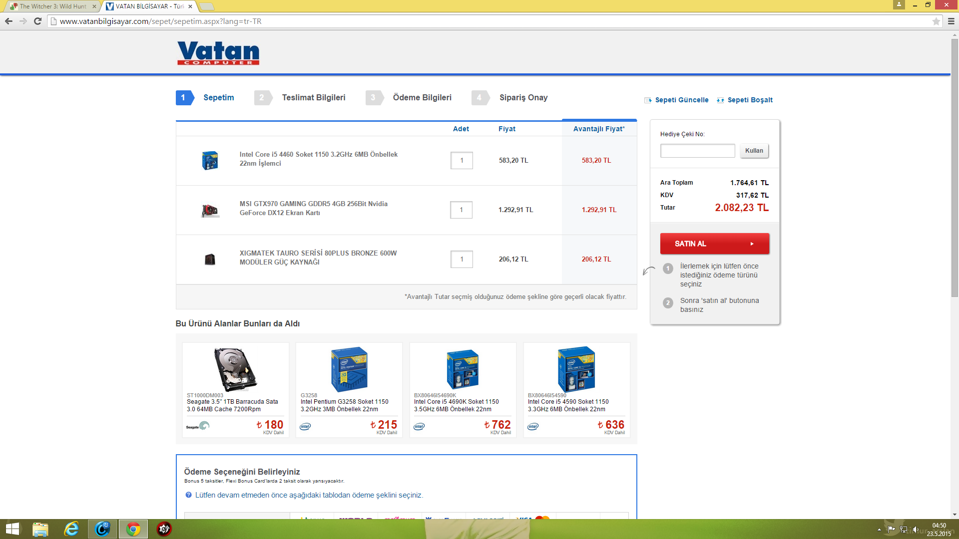Click the browser forward arrow
This screenshot has width=959, height=539.
(23, 21)
